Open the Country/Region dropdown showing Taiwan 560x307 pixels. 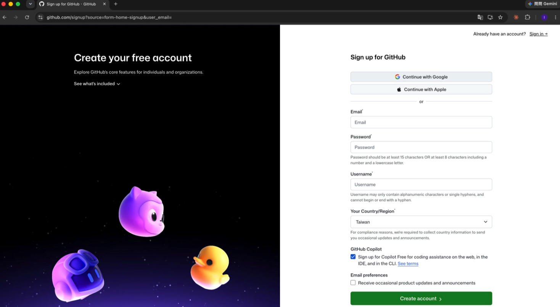[421, 222]
